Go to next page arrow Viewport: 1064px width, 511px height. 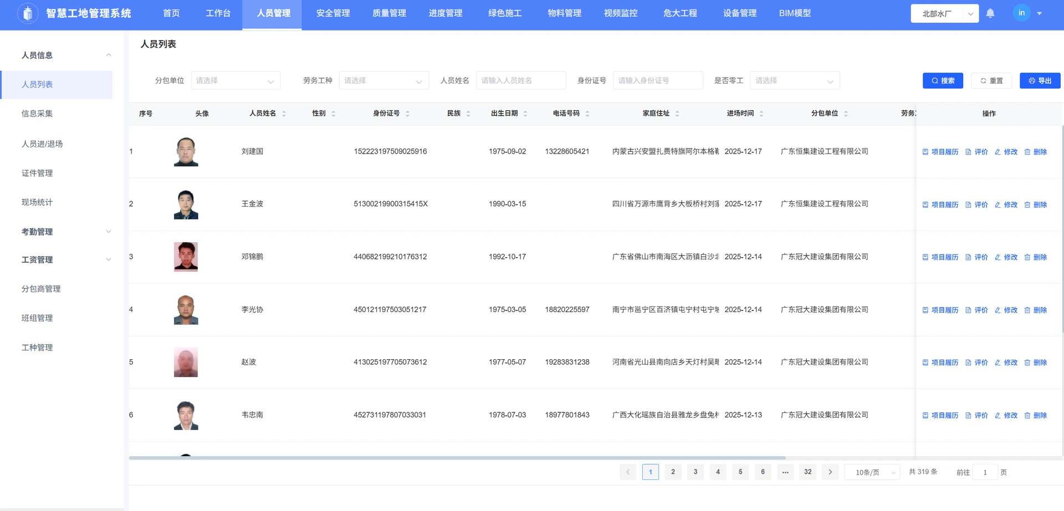830,472
